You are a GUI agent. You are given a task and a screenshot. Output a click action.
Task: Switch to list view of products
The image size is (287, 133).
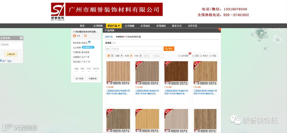click(112, 56)
